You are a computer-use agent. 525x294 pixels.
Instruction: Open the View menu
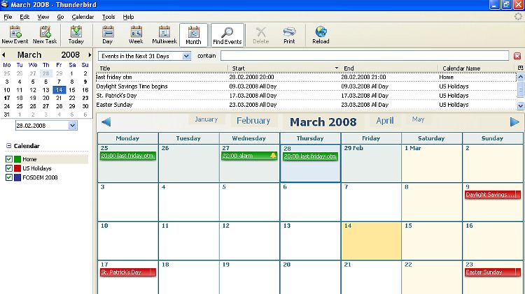pos(43,17)
